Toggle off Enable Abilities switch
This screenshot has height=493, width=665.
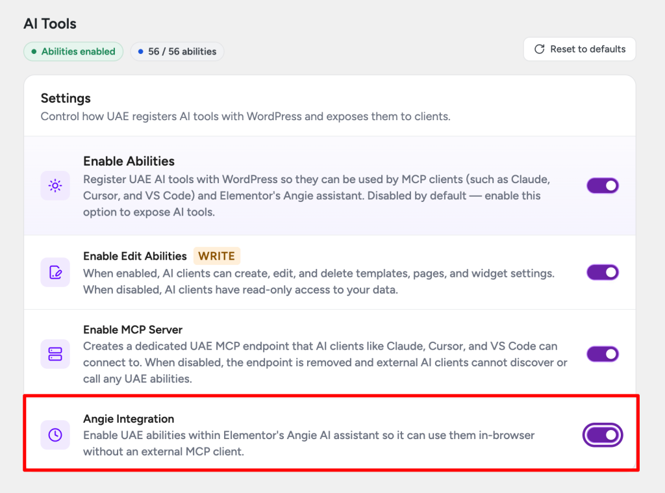click(x=603, y=186)
